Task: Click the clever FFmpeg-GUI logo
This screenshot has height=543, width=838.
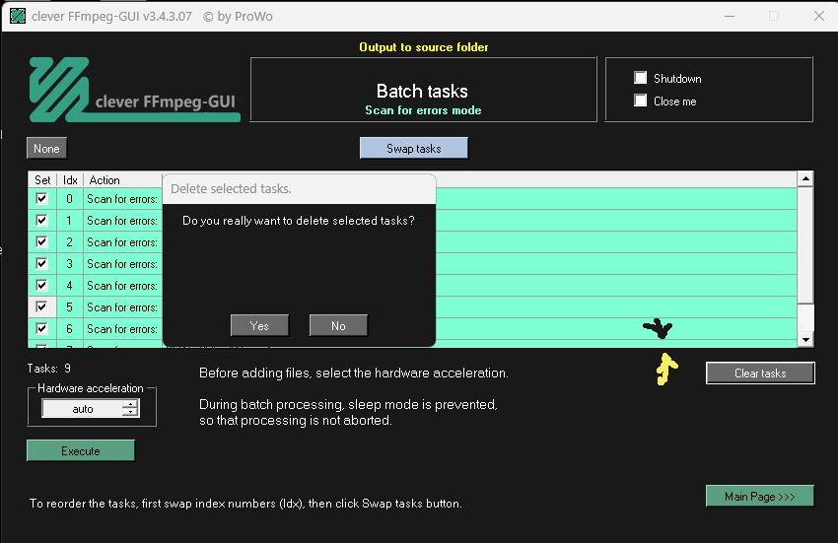Action: [134, 90]
